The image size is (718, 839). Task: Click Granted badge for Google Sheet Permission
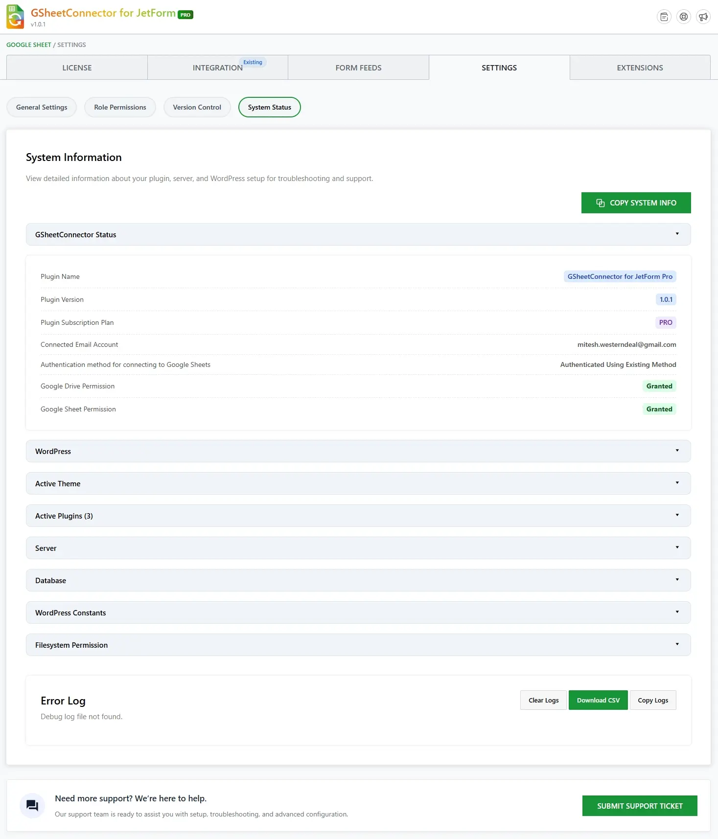[659, 409]
